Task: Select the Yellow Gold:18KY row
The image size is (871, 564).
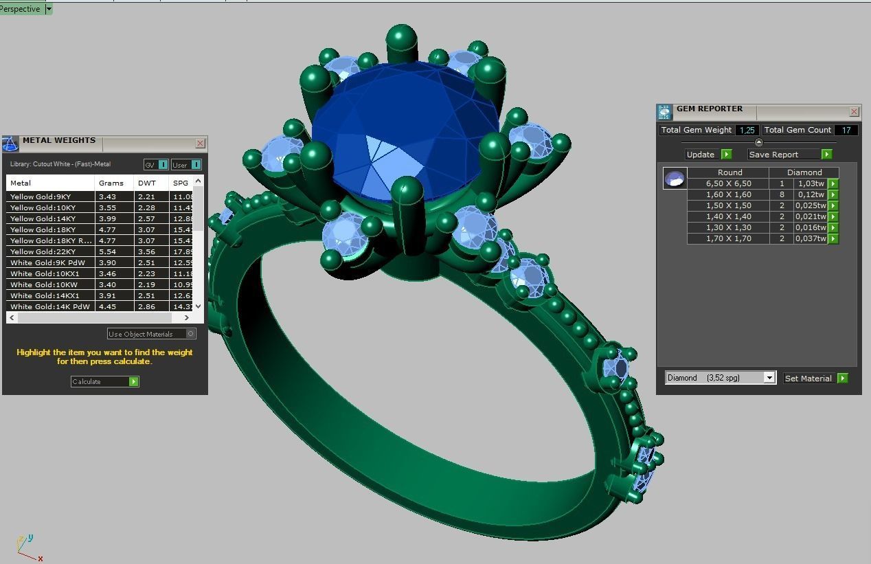Action: click(x=100, y=229)
